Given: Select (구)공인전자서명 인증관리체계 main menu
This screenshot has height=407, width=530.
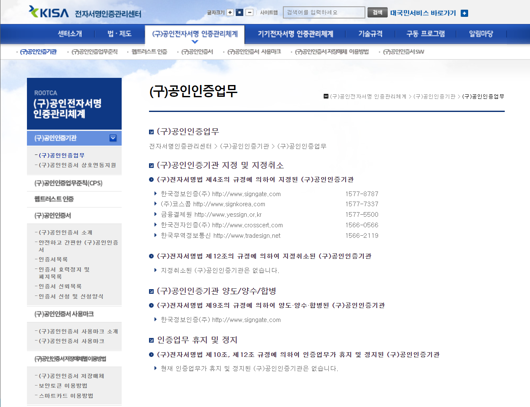Looking at the screenshot, I should 195,34.
